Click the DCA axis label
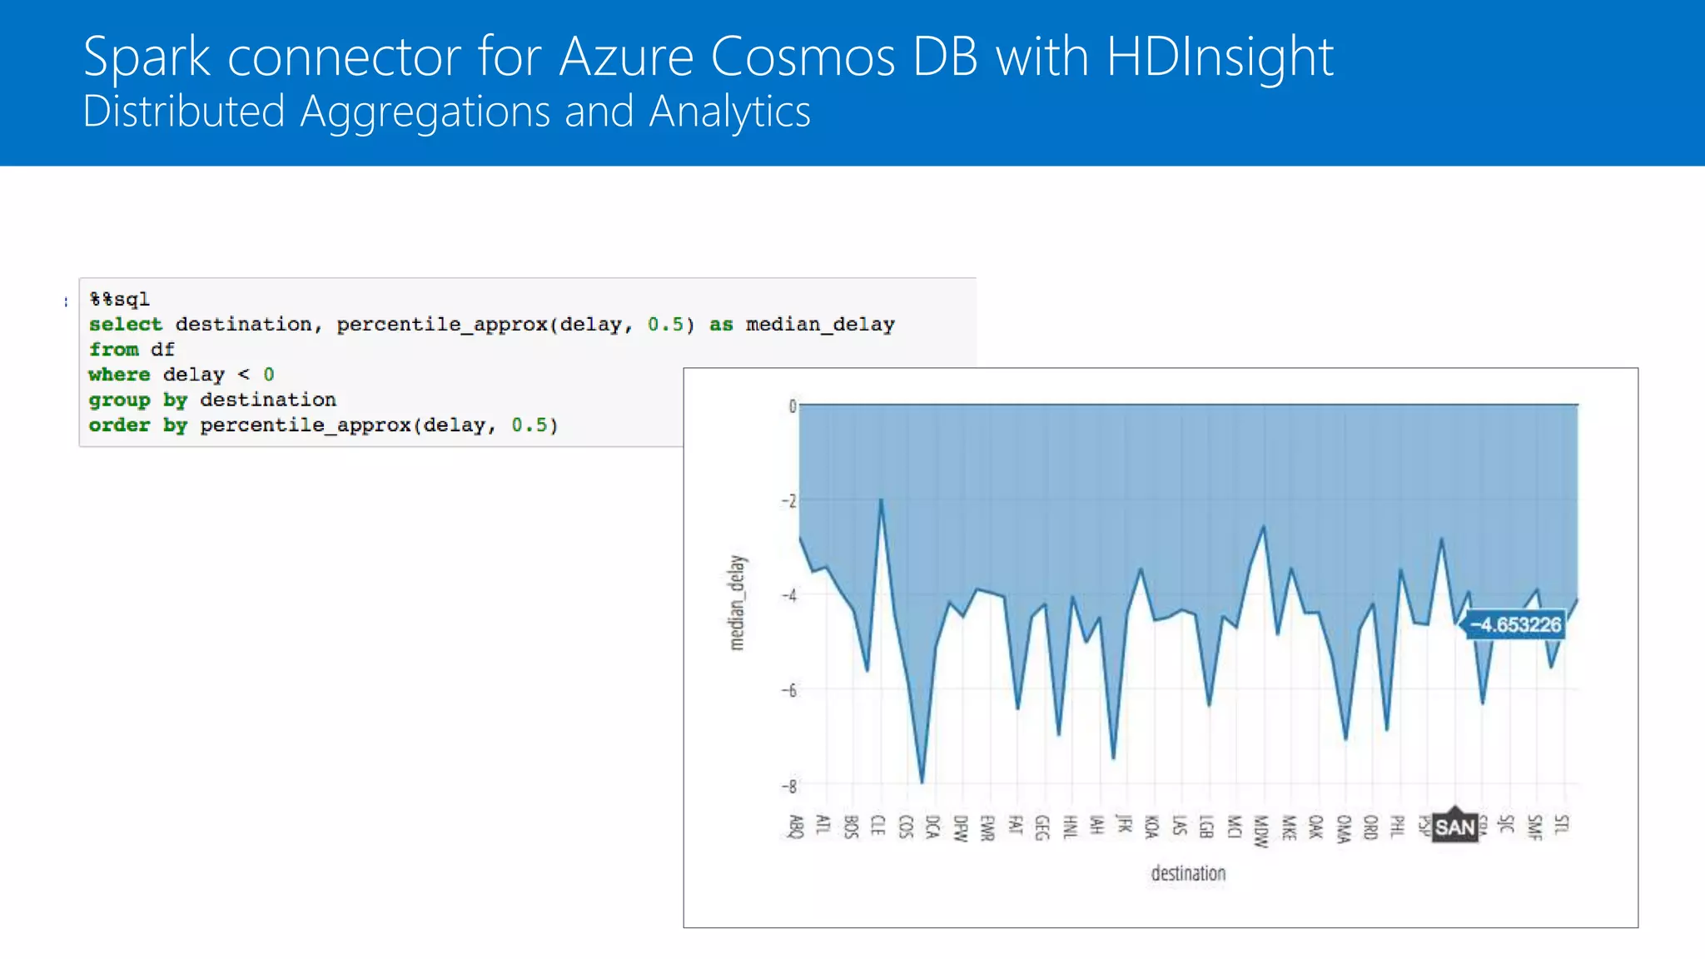 [932, 827]
